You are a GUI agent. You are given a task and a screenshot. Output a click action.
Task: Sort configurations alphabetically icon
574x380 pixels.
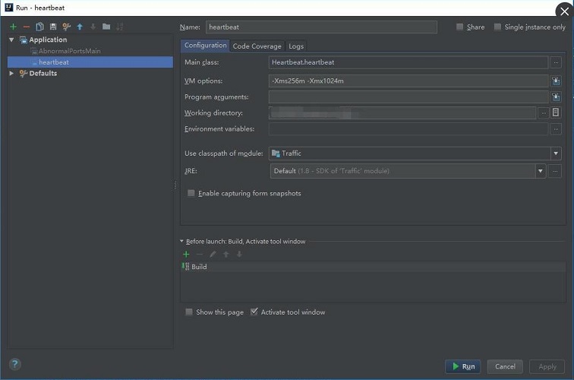[x=120, y=27]
